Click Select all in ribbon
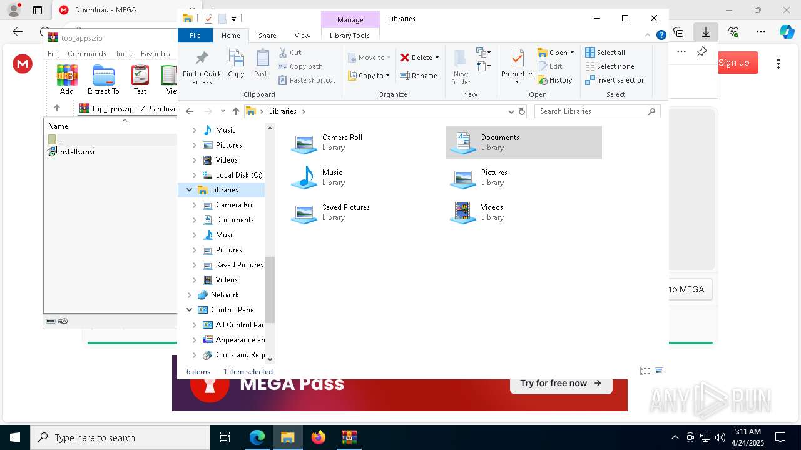The width and height of the screenshot is (801, 450). coord(605,52)
